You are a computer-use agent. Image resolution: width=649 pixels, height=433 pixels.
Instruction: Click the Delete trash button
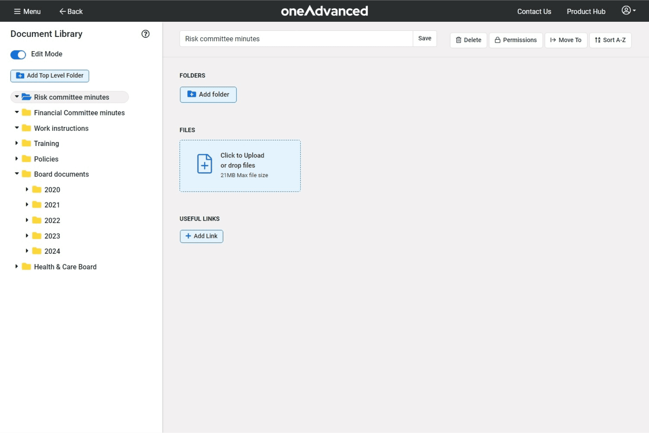coord(468,40)
